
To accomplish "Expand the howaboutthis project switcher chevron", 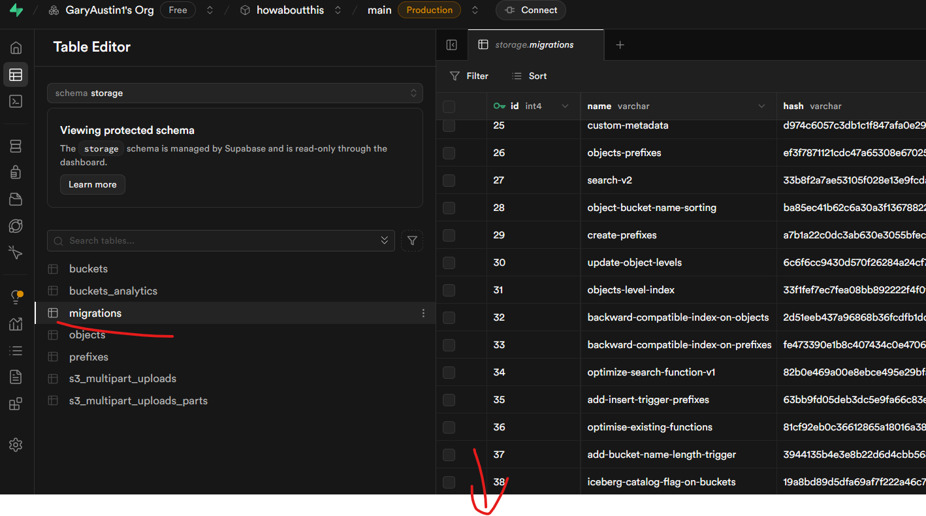I will (338, 10).
